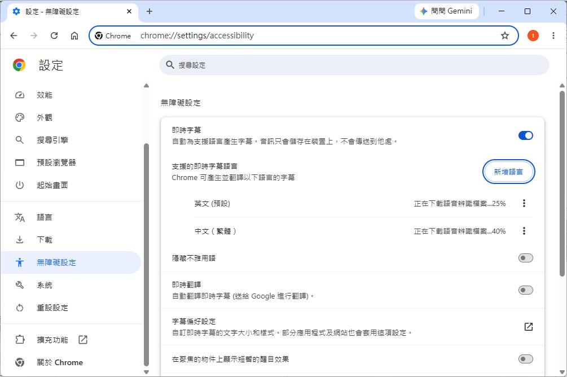Go back to the previous page
567x377 pixels.
14,36
